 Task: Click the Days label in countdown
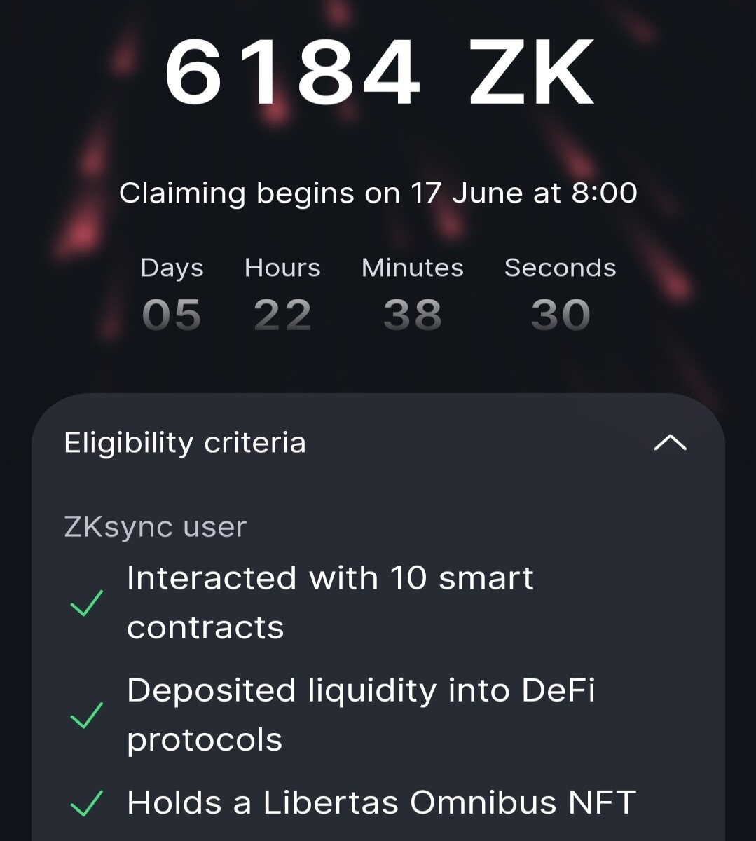click(x=172, y=268)
